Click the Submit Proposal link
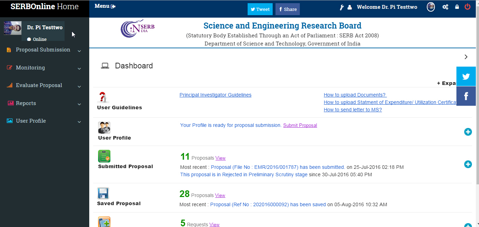This screenshot has width=479, height=227. (x=300, y=125)
